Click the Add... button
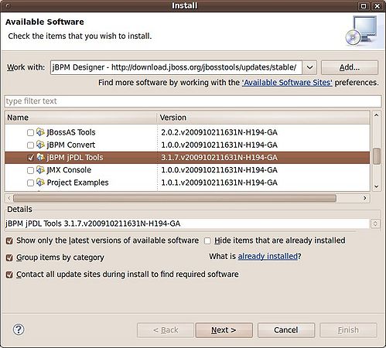The image size is (386, 348). [x=350, y=67]
